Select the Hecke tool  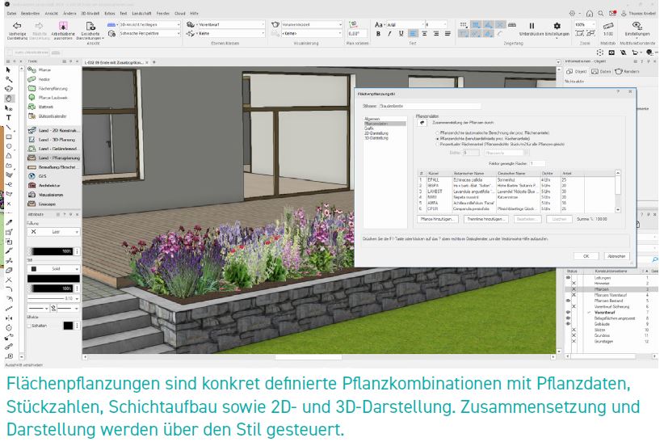point(39,79)
